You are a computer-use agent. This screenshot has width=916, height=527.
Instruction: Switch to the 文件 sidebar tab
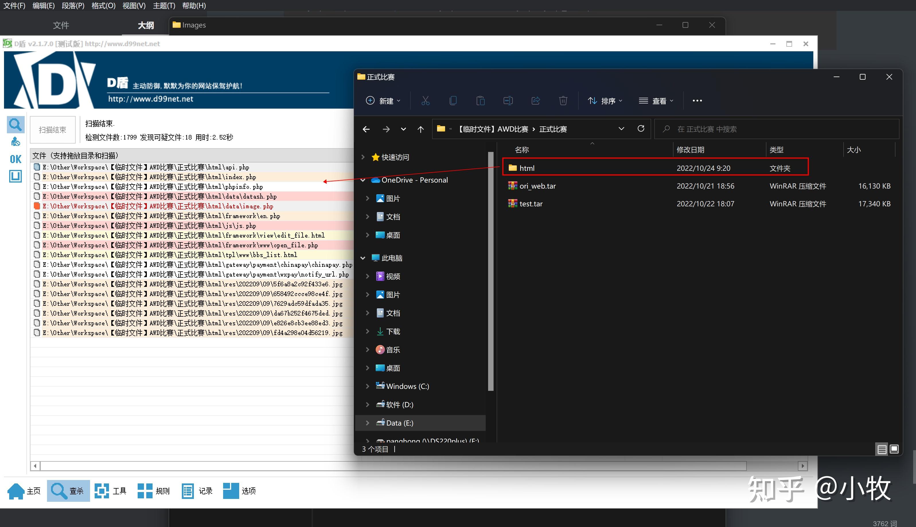tap(61, 25)
